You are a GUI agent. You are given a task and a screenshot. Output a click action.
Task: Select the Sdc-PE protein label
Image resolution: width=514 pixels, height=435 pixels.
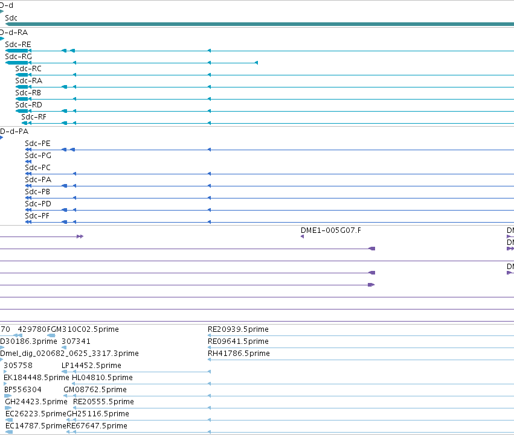[x=37, y=144]
